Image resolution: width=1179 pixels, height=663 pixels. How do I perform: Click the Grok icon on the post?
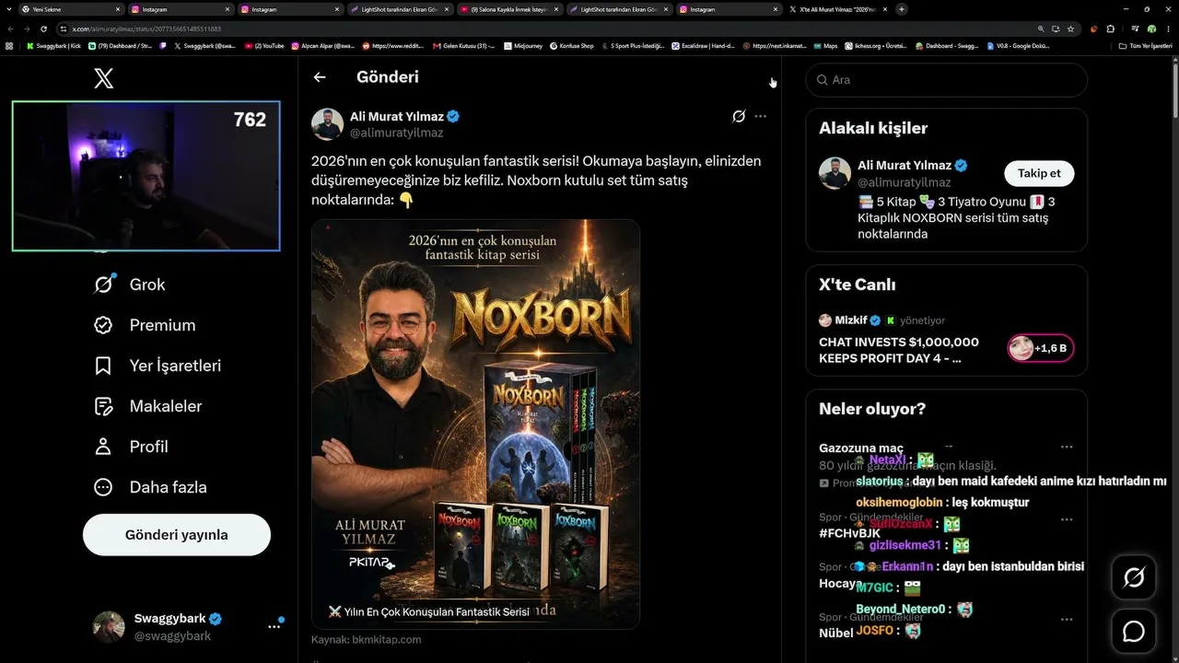tap(739, 116)
